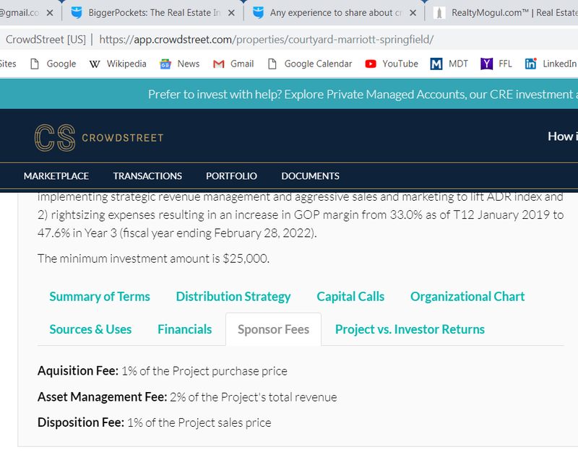Screen dimensions: 578x465
Task: Click the Google News bookmark icon
Action: [x=165, y=64]
